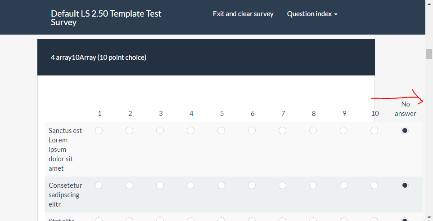Click the scrollbar down arrow
This screenshot has height=221, width=433.
pos(429,218)
